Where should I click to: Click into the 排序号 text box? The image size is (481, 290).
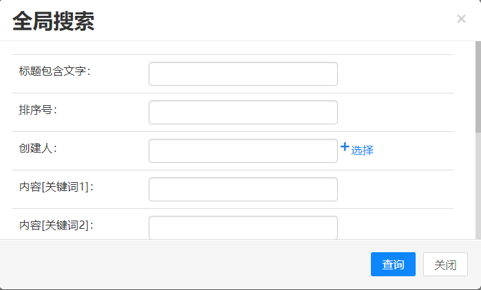tap(243, 113)
